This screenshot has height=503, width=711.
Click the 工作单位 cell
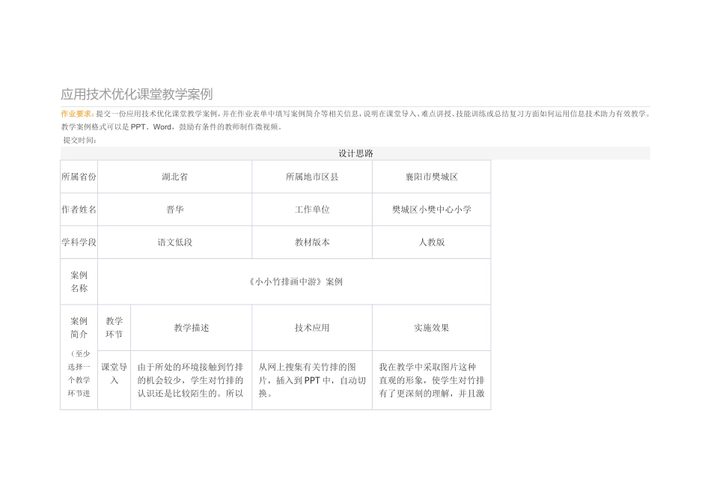(312, 209)
